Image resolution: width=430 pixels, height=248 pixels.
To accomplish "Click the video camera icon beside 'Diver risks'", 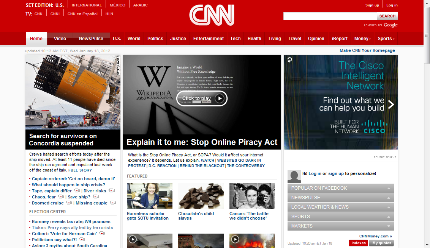I will [x=112, y=190].
